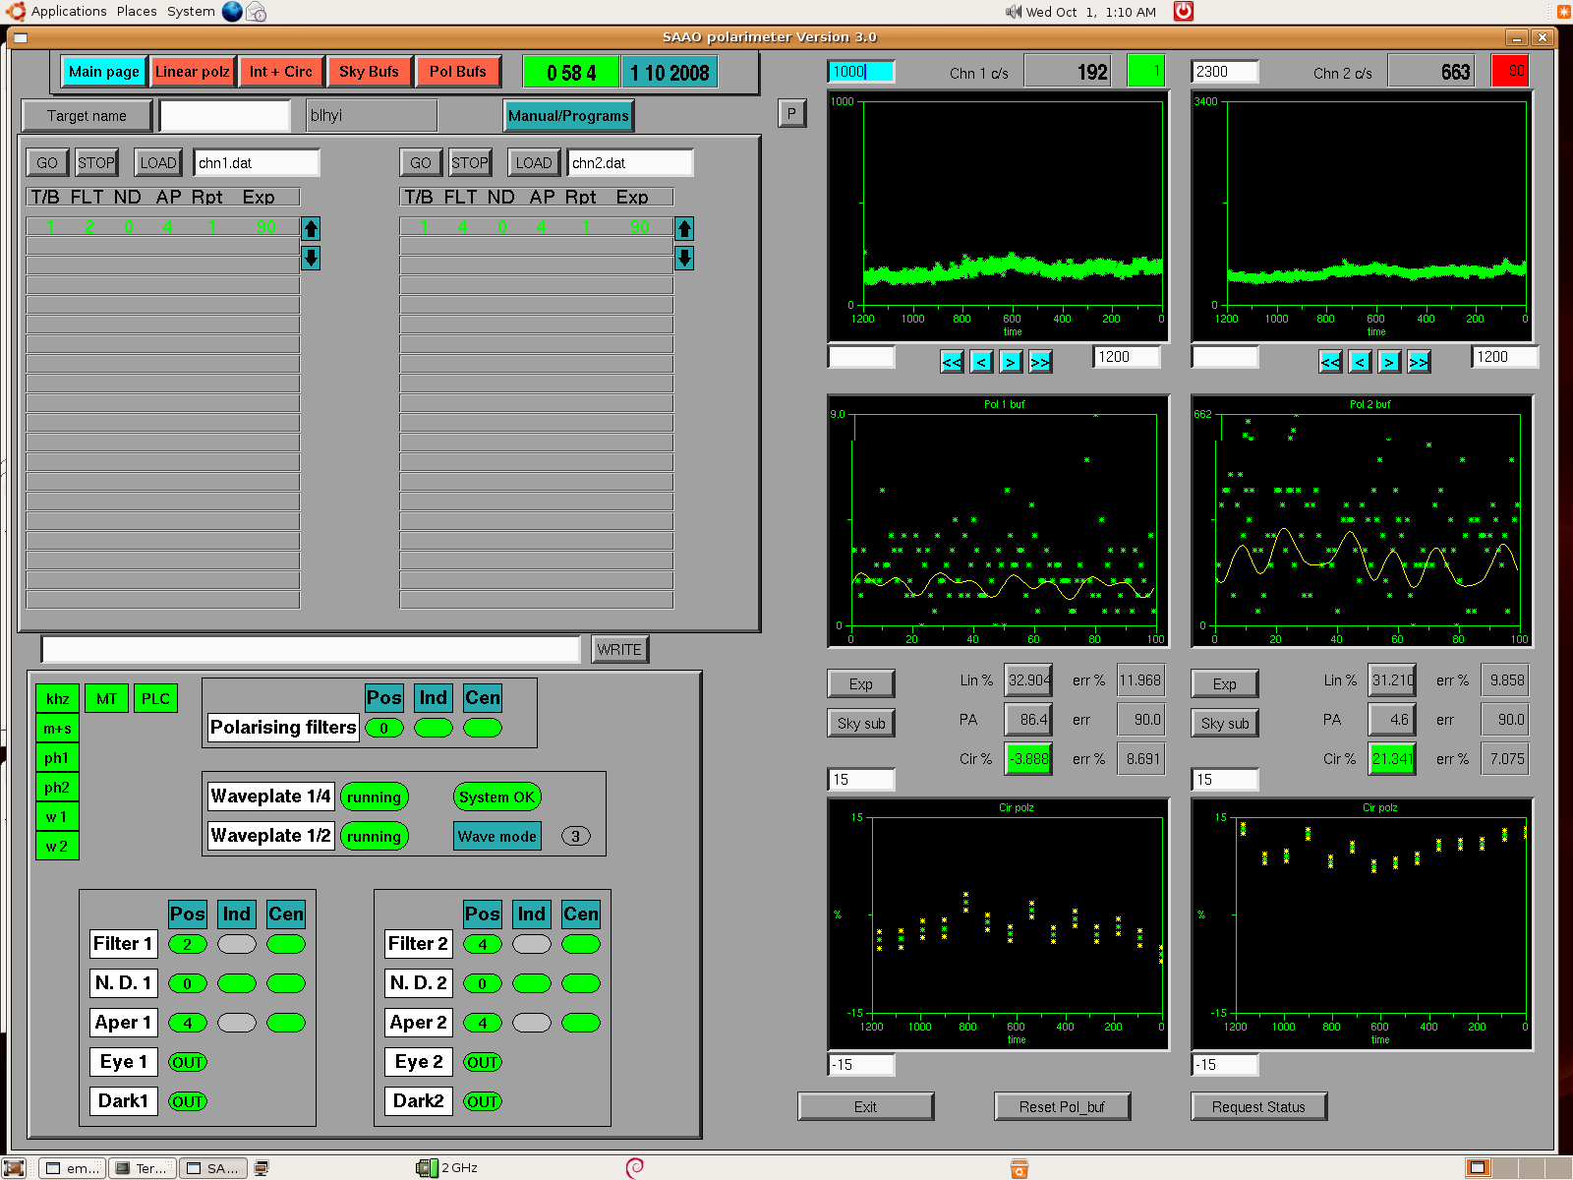
Task: Step forward with > under Chn 2 plot
Action: [1389, 362]
